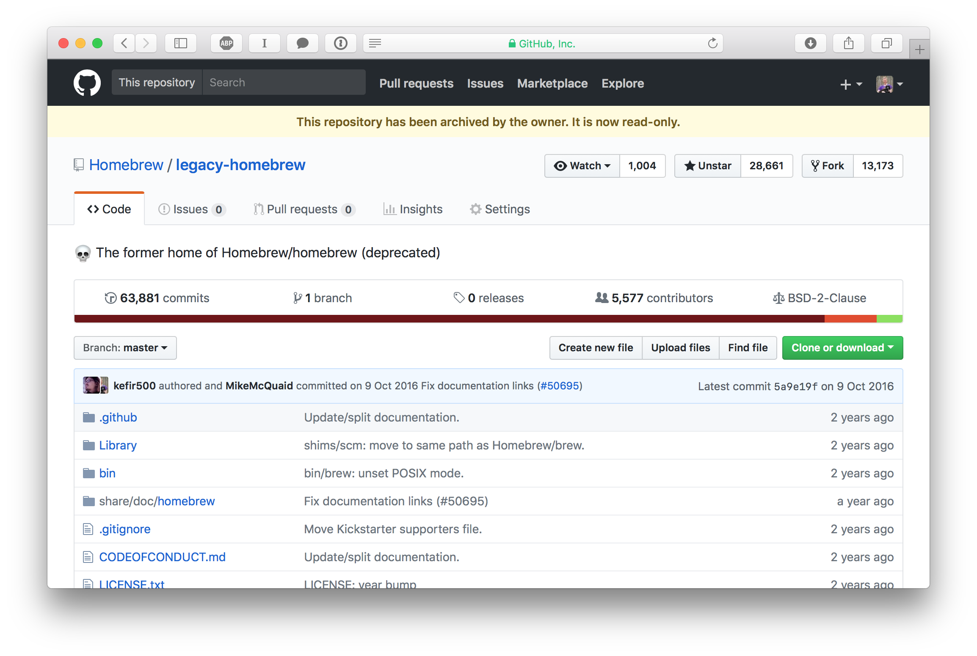The width and height of the screenshot is (977, 656).
Task: Click the tag icon beside 0 releases
Action: tap(459, 298)
